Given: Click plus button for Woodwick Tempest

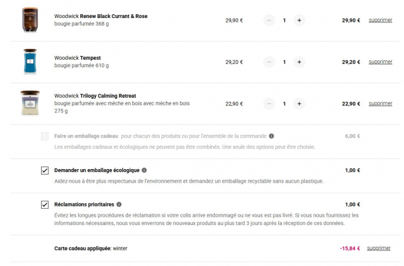Looking at the screenshot, I should (299, 62).
